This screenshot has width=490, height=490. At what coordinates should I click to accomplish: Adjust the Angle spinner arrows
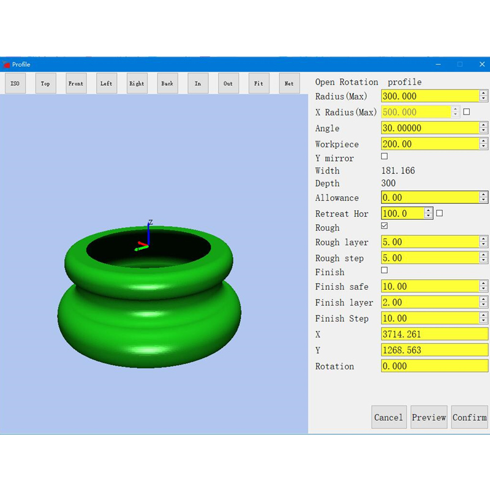click(483, 128)
